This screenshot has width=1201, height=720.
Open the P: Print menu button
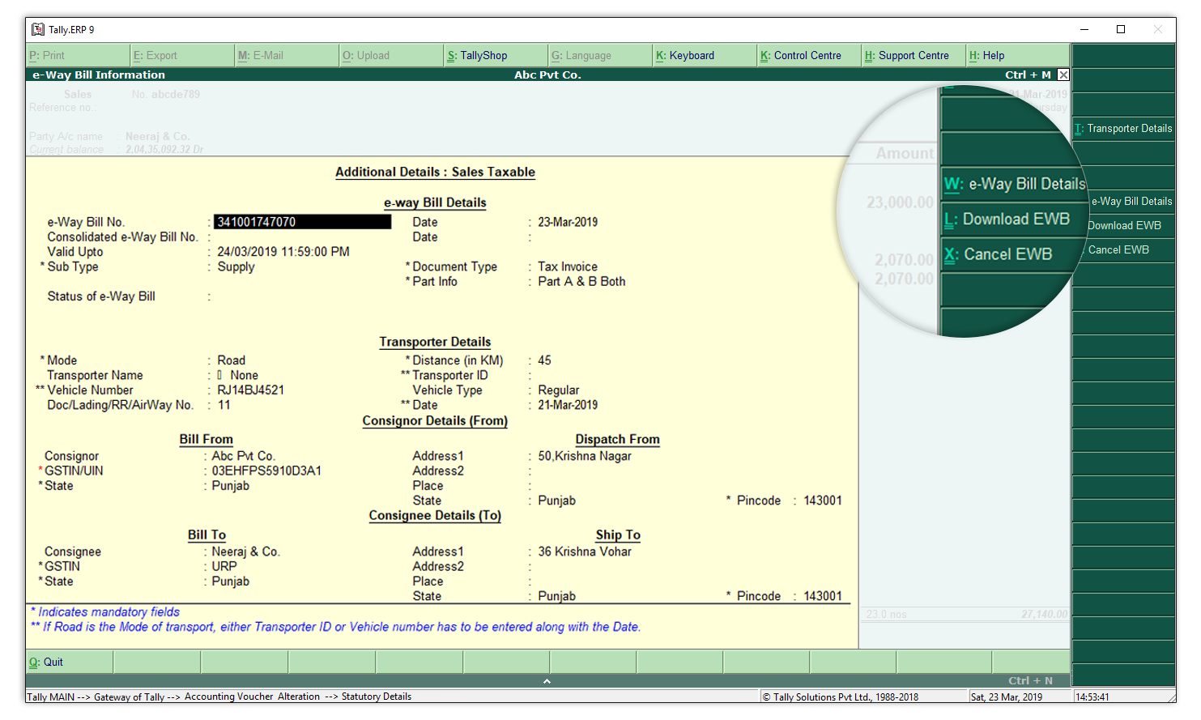click(78, 55)
